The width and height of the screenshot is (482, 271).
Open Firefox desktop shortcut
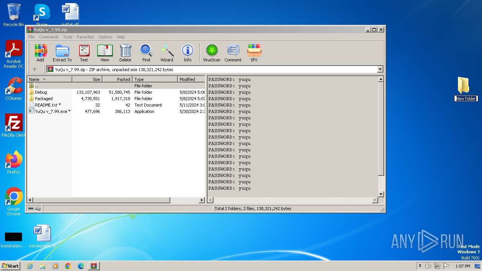(14, 163)
